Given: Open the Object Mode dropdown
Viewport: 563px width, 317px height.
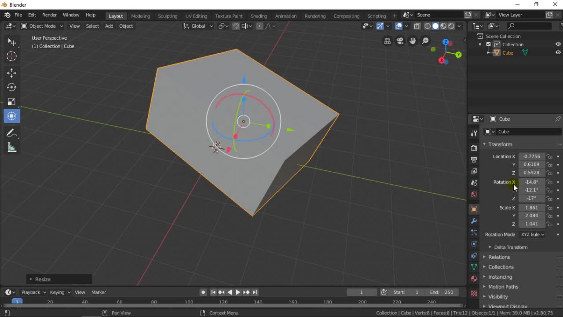Looking at the screenshot, I should (42, 26).
